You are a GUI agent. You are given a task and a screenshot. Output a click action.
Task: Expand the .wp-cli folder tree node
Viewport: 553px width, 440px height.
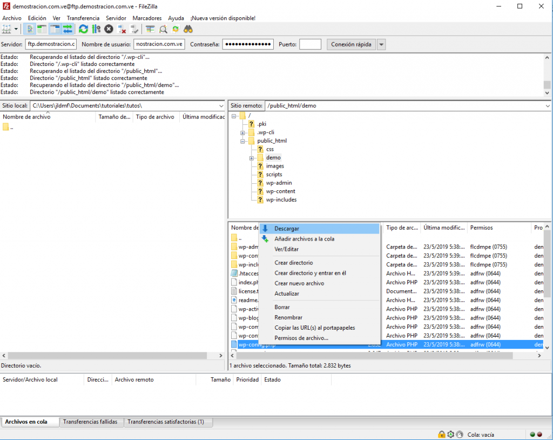click(243, 132)
